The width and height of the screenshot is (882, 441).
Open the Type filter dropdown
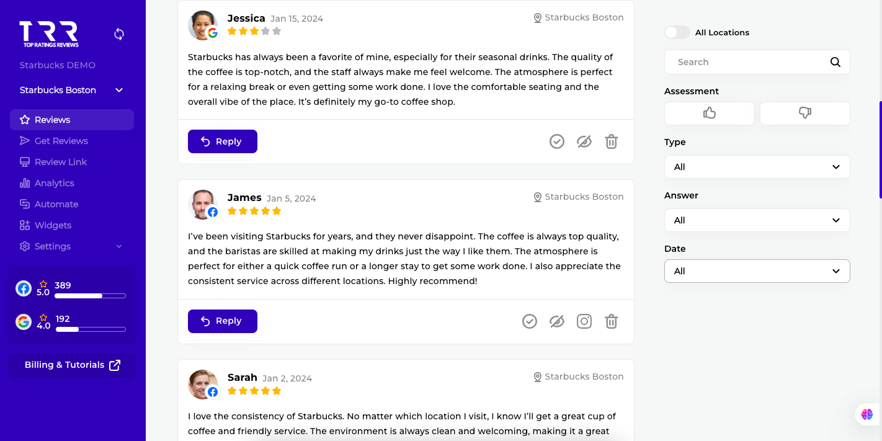[757, 167]
